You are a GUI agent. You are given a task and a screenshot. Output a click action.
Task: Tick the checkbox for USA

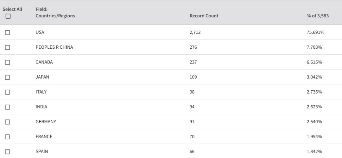pos(7,33)
